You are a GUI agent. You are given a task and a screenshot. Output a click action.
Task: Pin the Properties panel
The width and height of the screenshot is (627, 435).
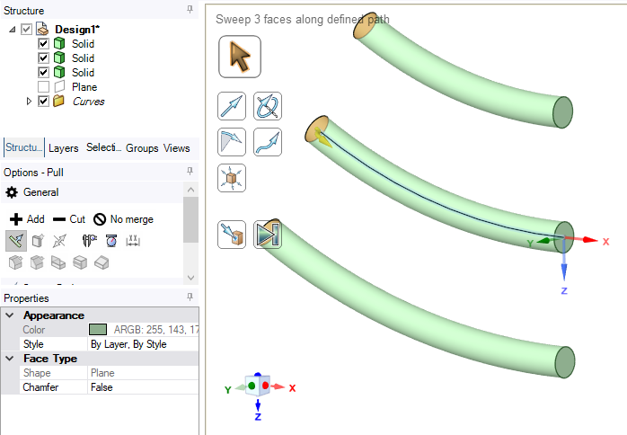[190, 297]
